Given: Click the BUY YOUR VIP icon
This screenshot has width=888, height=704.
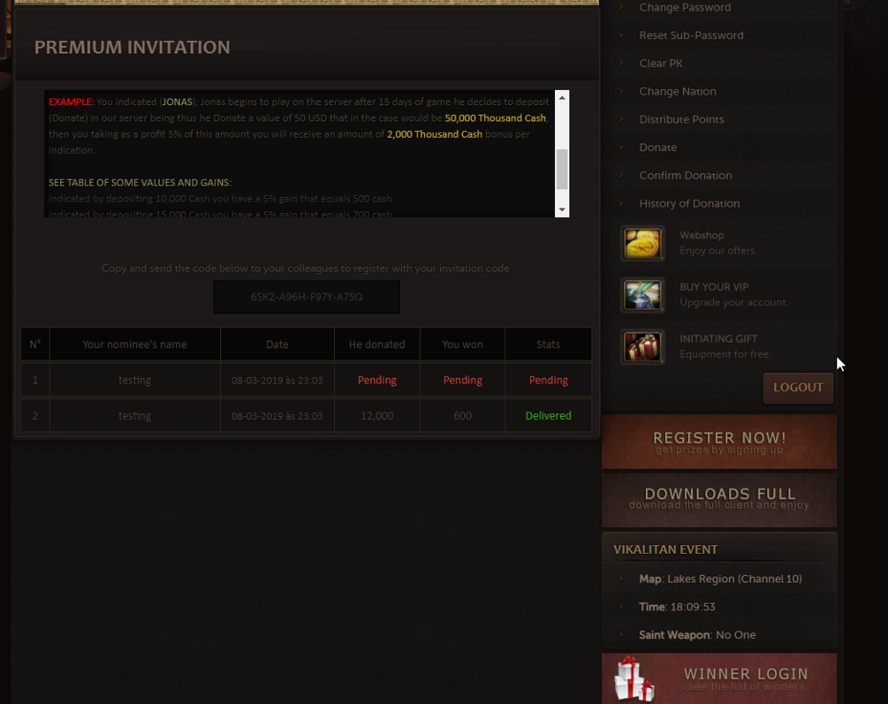Looking at the screenshot, I should 642,295.
